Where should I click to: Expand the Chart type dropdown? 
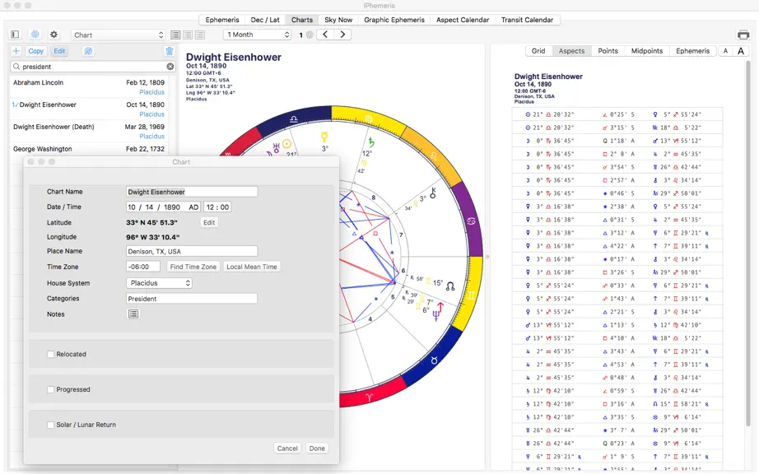coord(118,35)
